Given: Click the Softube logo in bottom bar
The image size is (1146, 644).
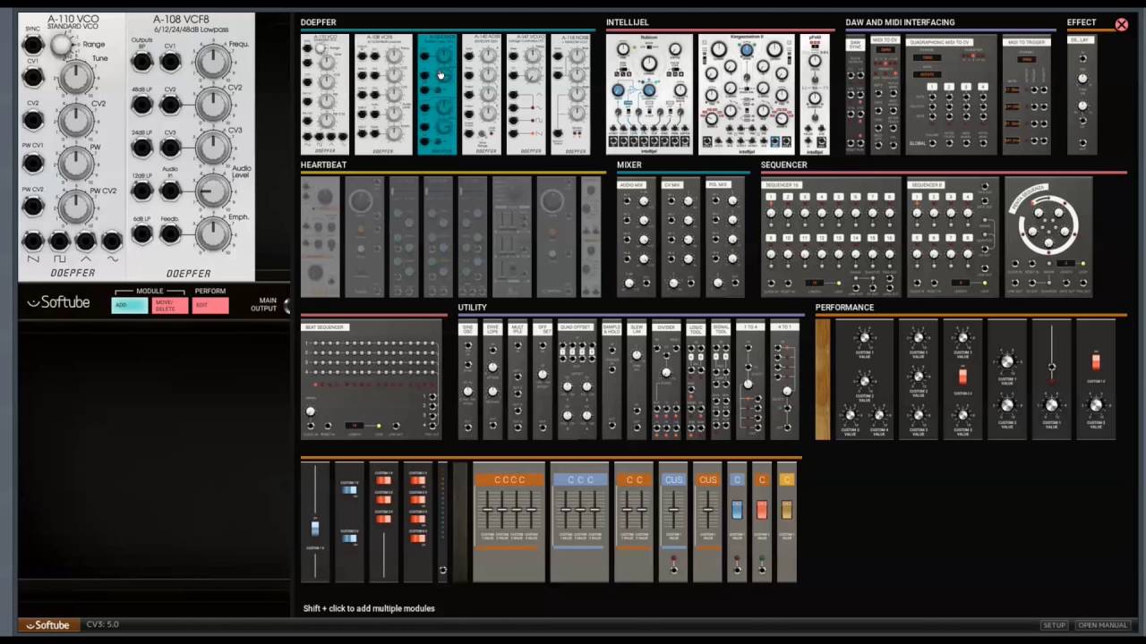Looking at the screenshot, I should pos(47,625).
